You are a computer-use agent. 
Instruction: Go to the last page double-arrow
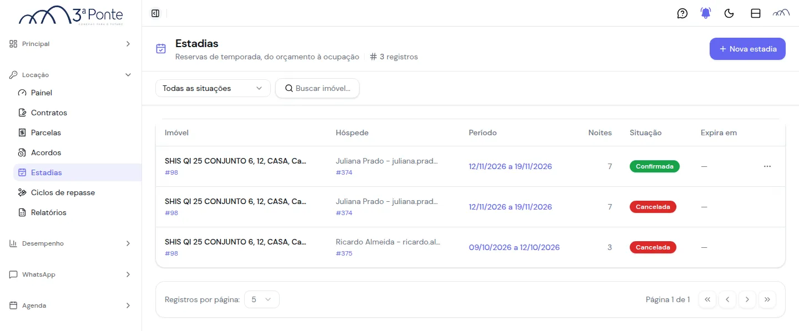[x=767, y=299]
